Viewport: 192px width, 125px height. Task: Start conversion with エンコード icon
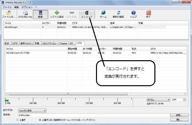87,14
